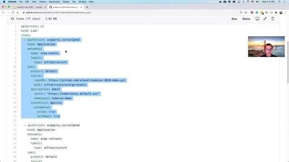
Task: Open the Raw file view
Action: tap(234, 19)
